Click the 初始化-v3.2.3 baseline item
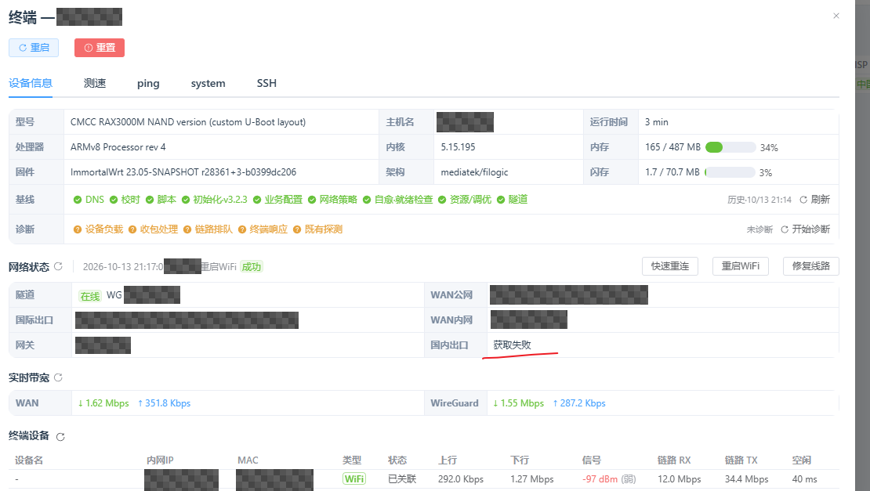The height and width of the screenshot is (491, 870). pyautogui.click(x=214, y=200)
